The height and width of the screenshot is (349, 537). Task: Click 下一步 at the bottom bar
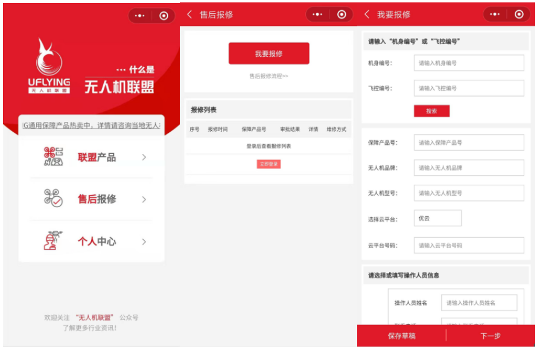pos(491,335)
